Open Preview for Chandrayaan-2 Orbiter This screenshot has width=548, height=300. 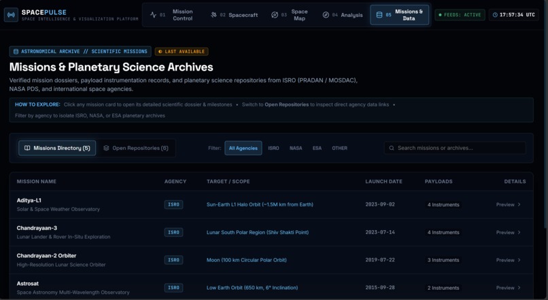(509, 260)
